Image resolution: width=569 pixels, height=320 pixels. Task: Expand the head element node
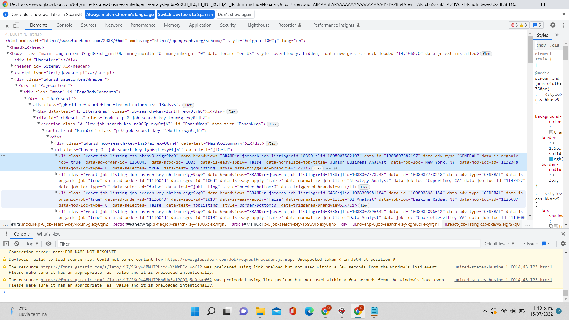click(8, 47)
